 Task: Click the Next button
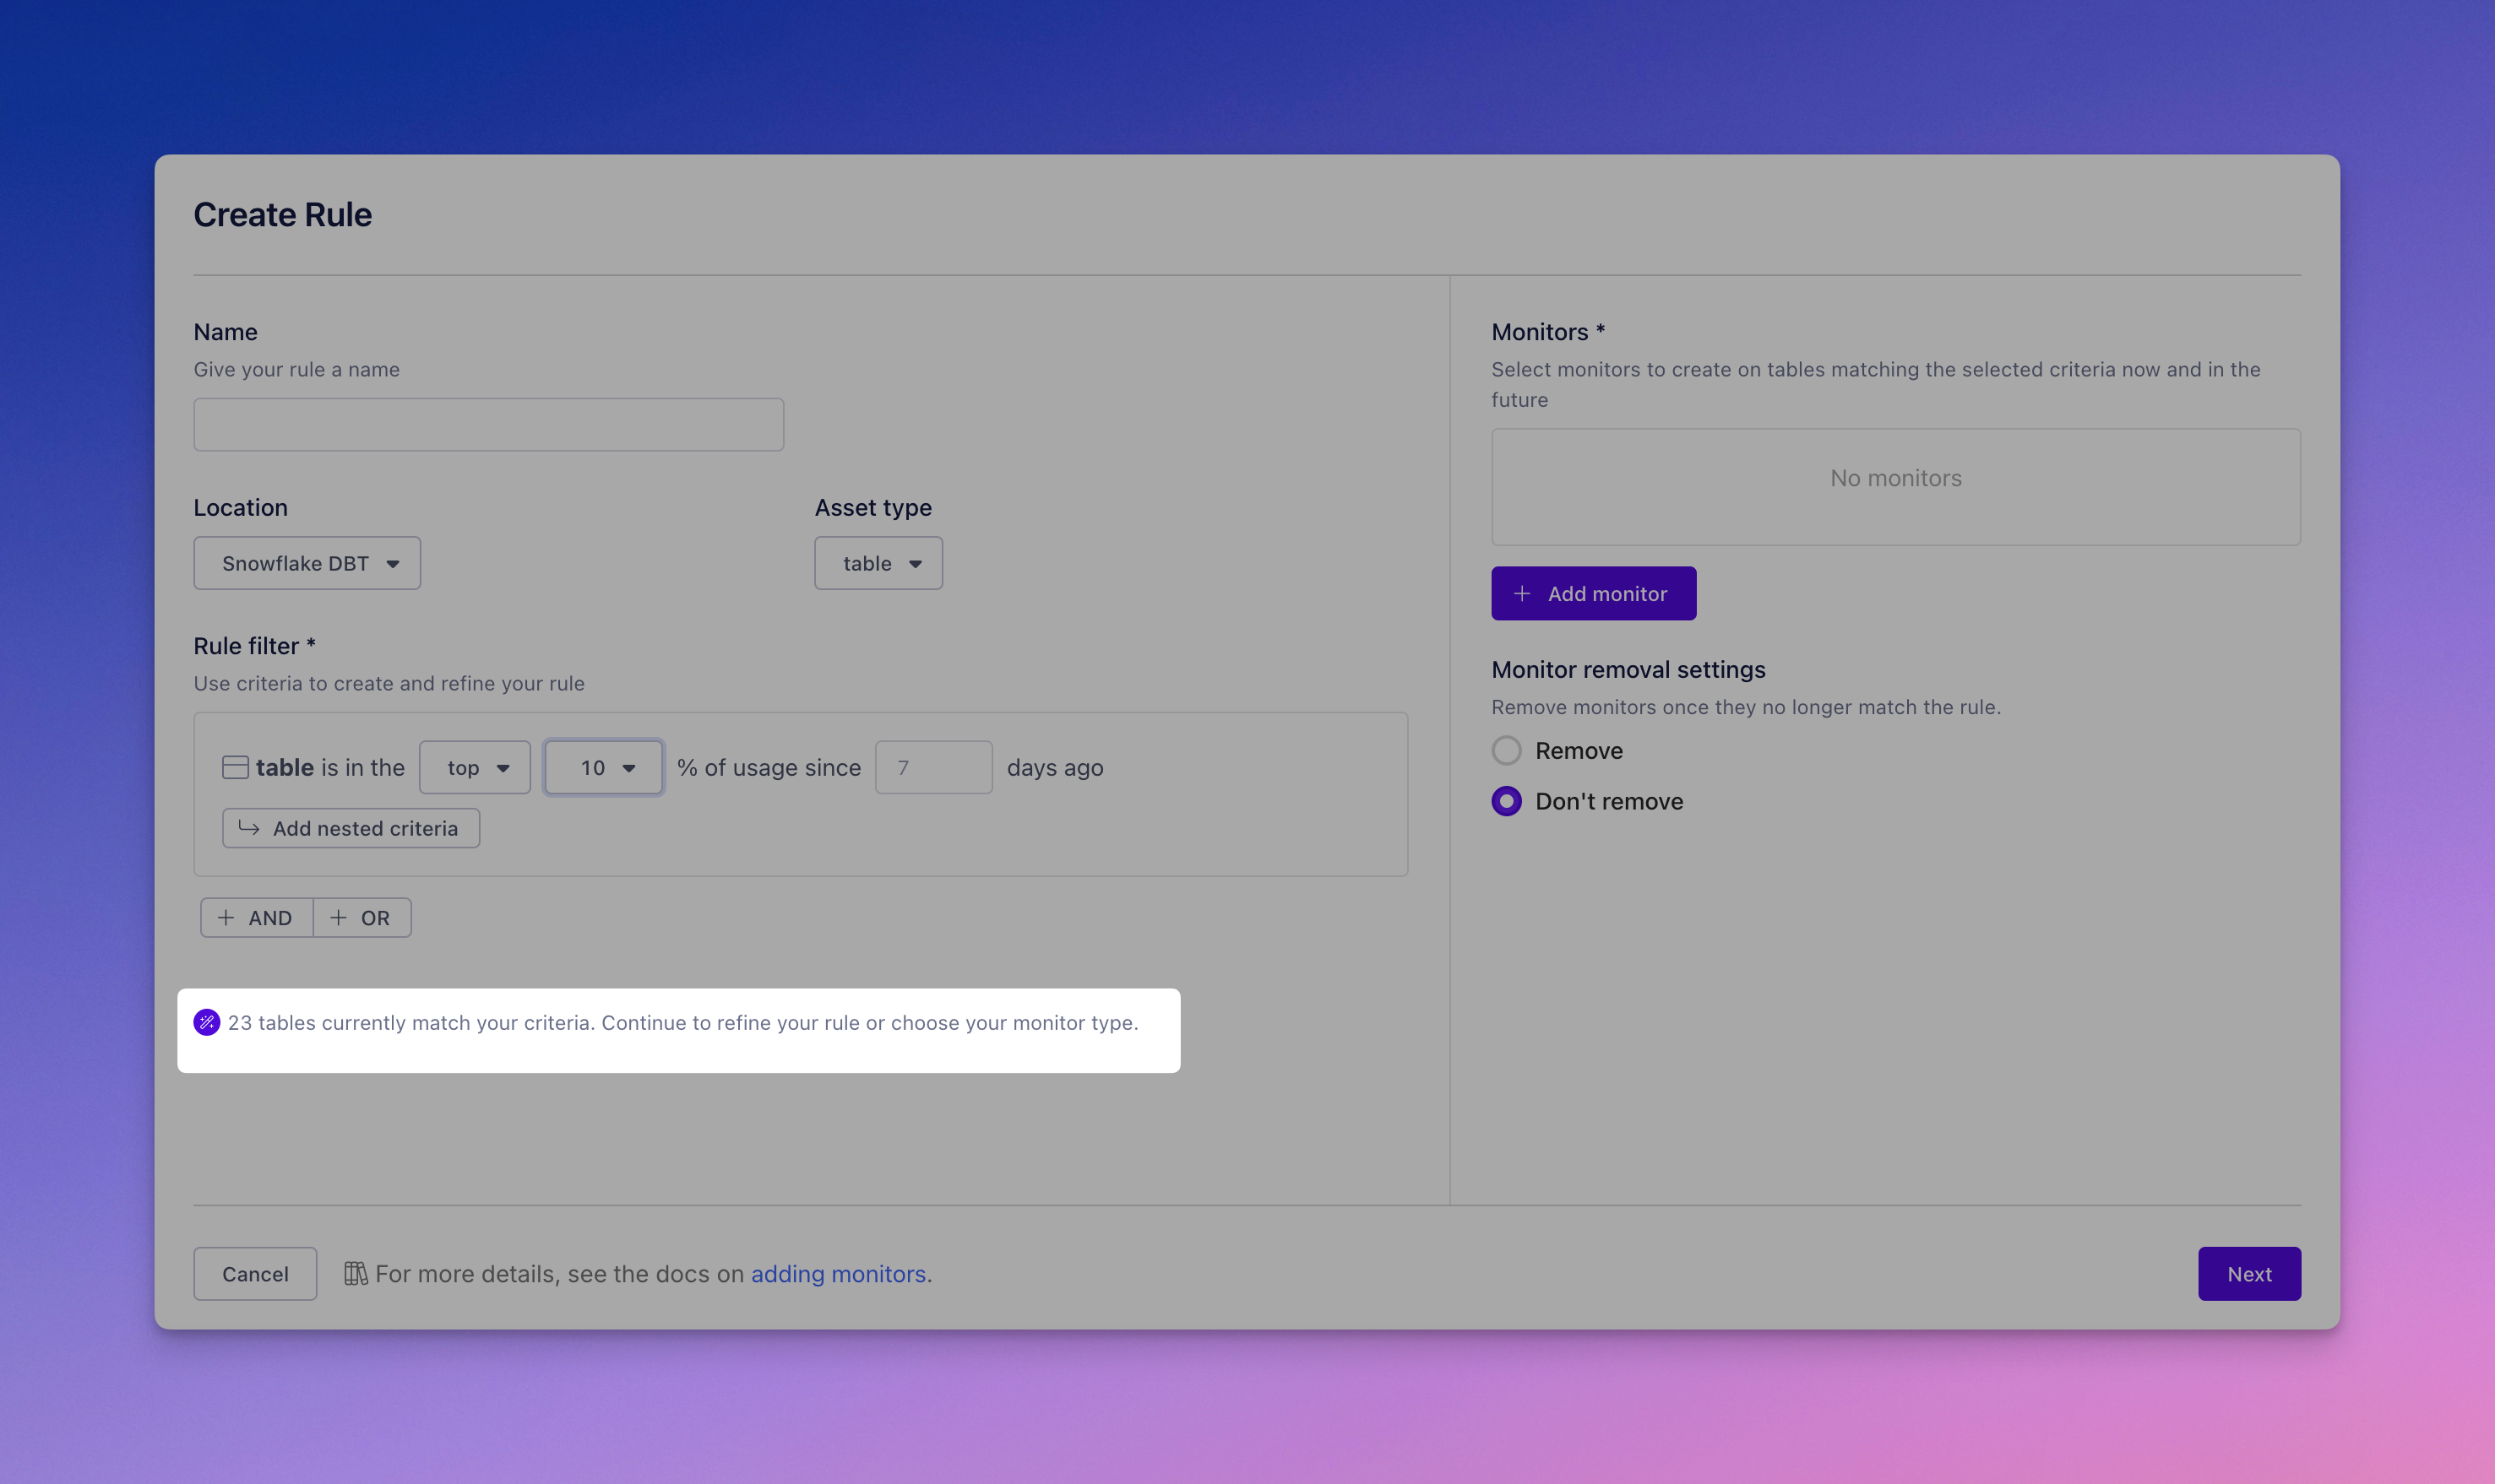coord(2249,1273)
